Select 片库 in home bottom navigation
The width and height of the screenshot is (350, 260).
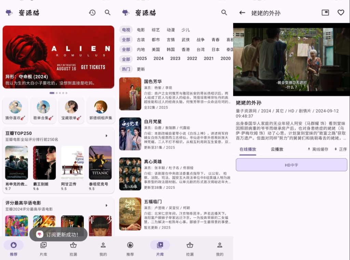[43, 248]
